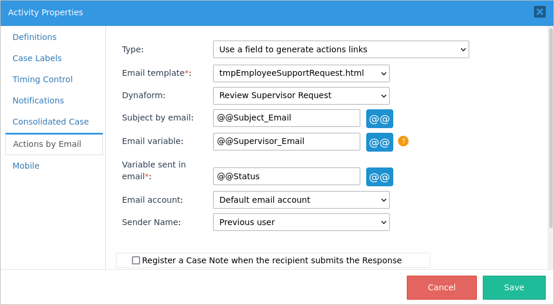Go to the Timing Control tab
This screenshot has height=305, width=554.
coord(42,79)
